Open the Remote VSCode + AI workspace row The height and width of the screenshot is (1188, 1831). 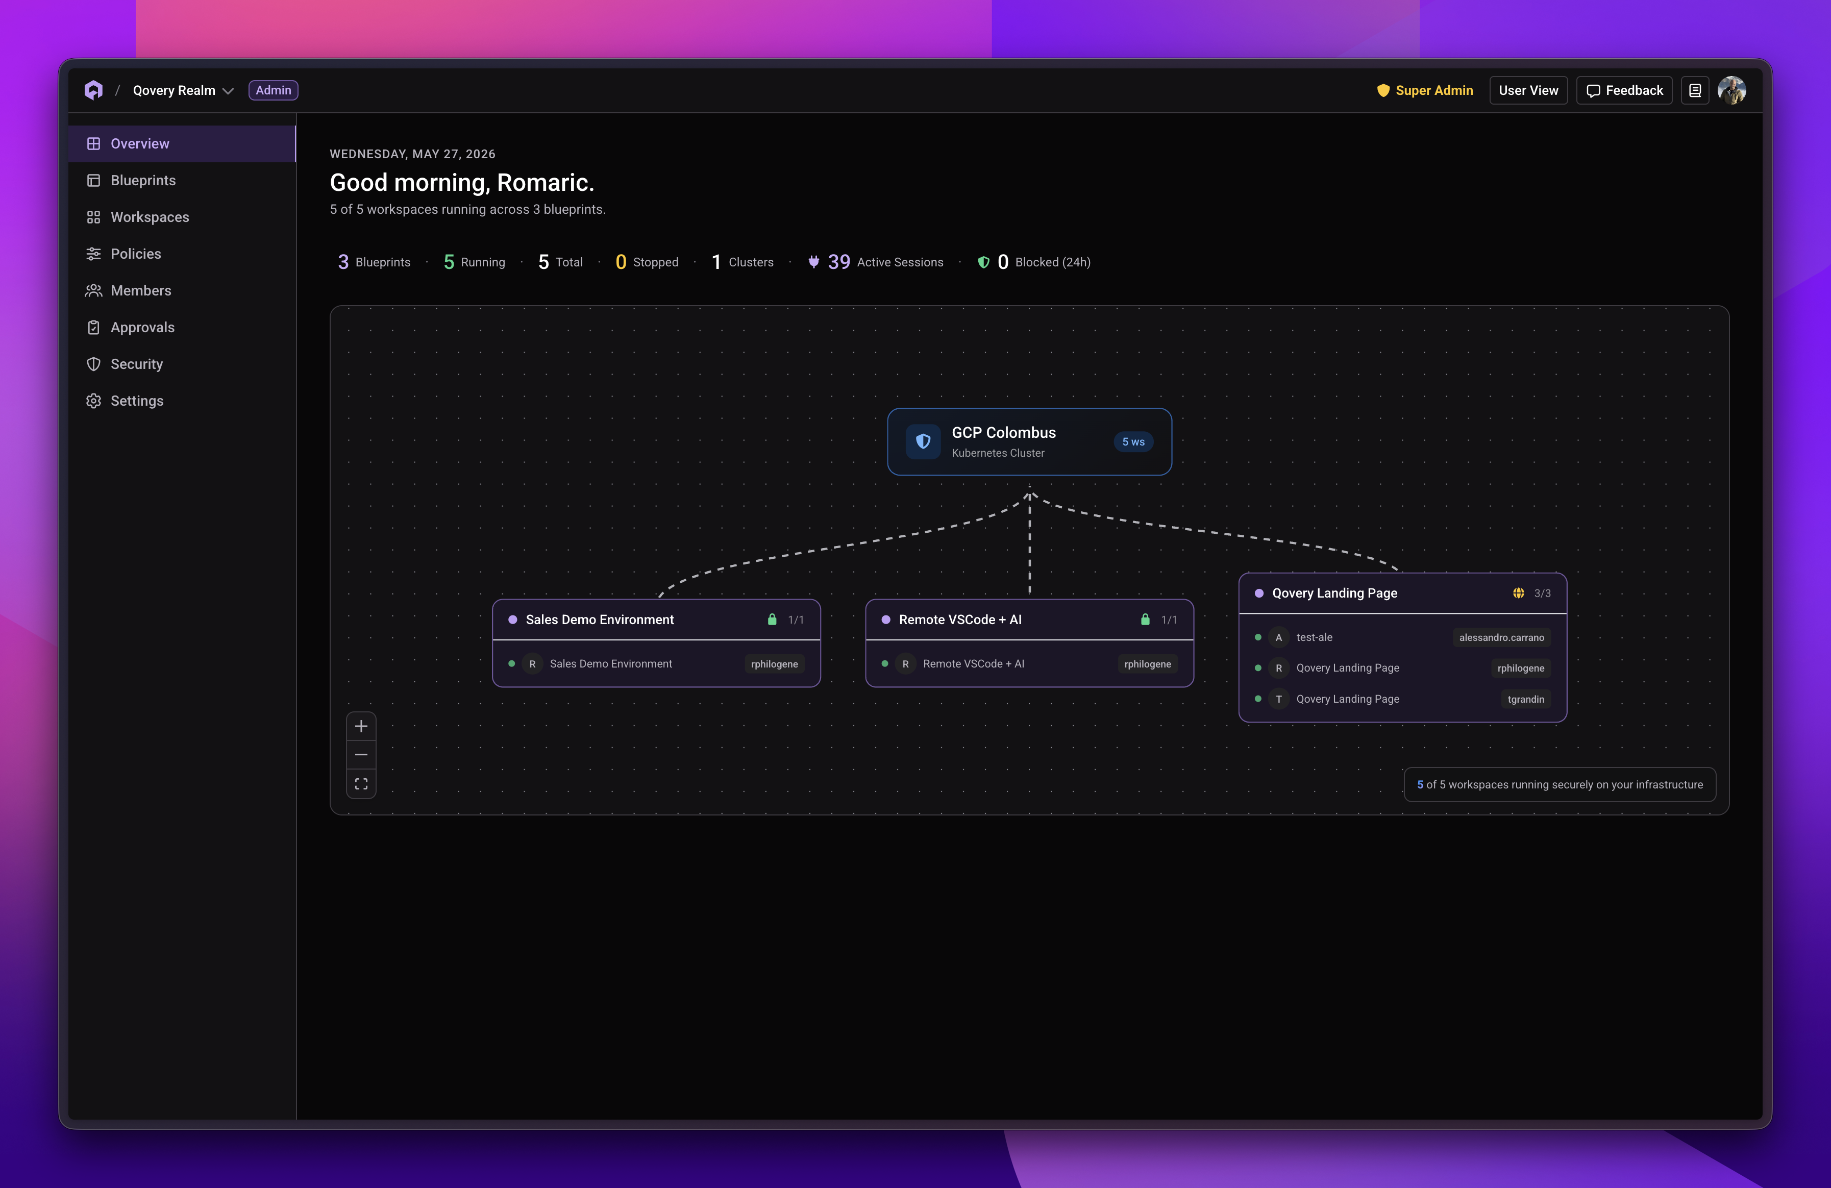tap(1029, 663)
